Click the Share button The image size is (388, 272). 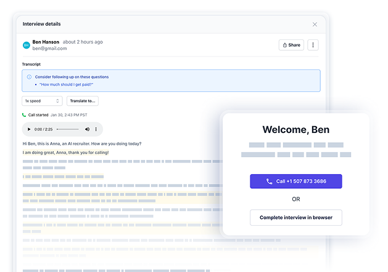pos(291,45)
